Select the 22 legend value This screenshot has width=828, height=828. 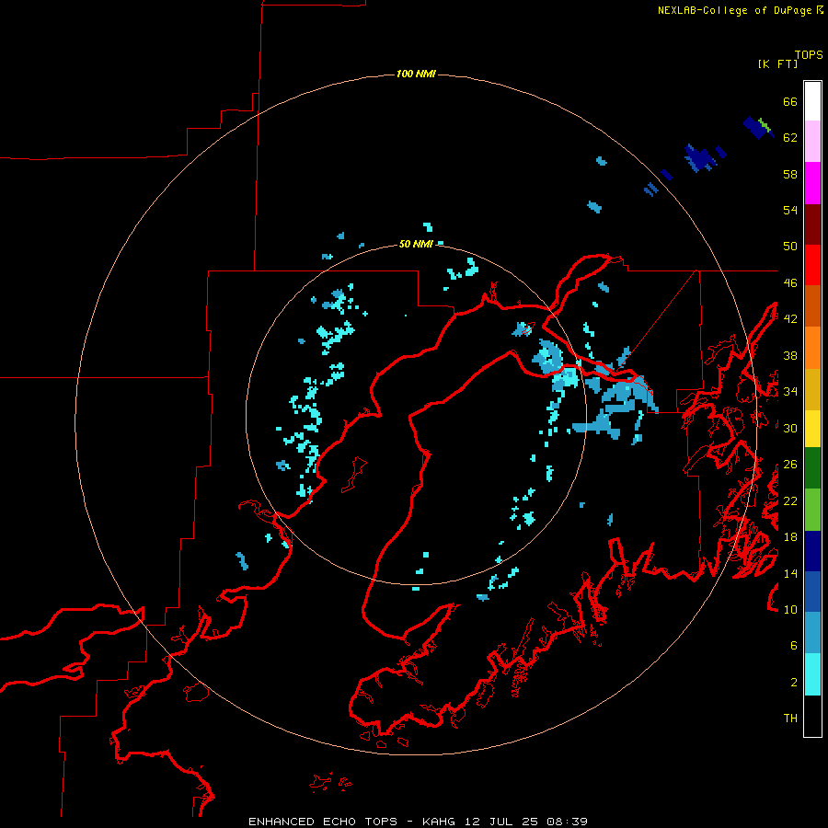coord(790,500)
